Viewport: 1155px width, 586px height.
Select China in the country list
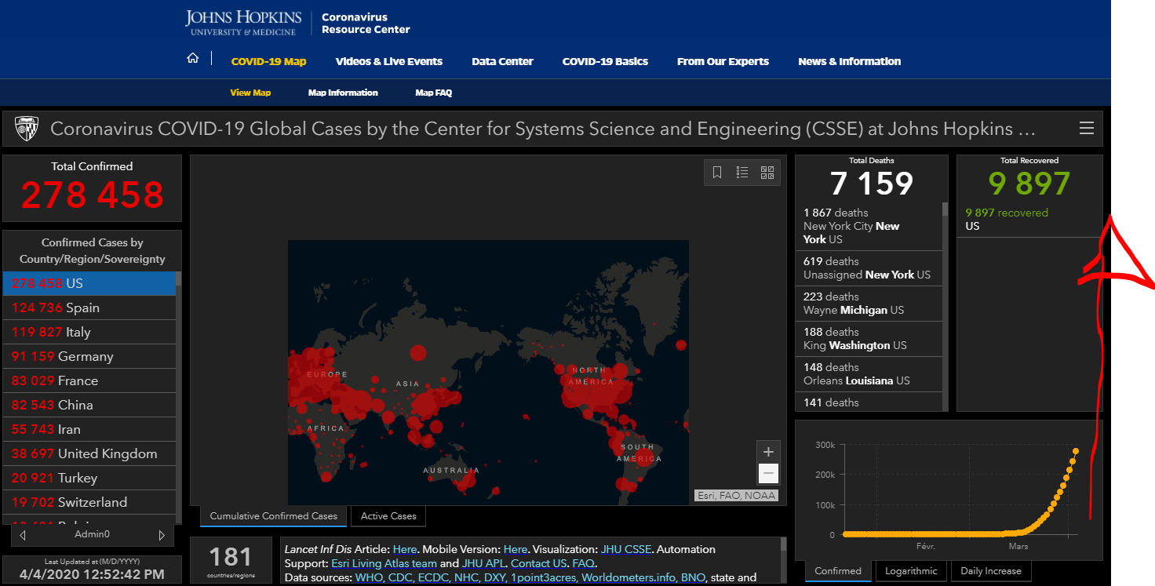point(89,405)
